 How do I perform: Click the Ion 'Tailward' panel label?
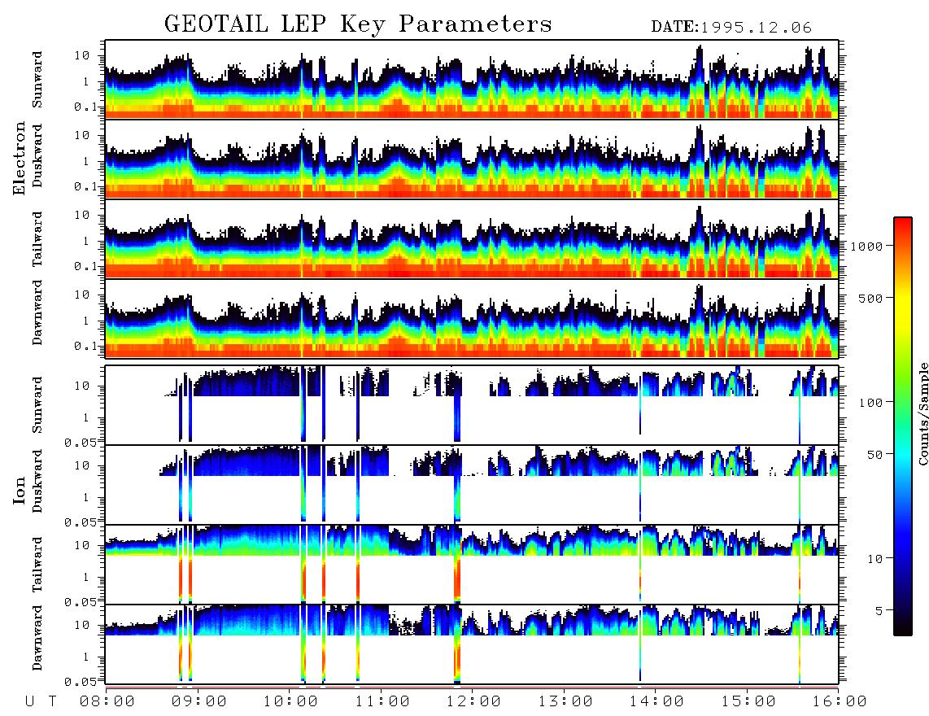(x=37, y=565)
